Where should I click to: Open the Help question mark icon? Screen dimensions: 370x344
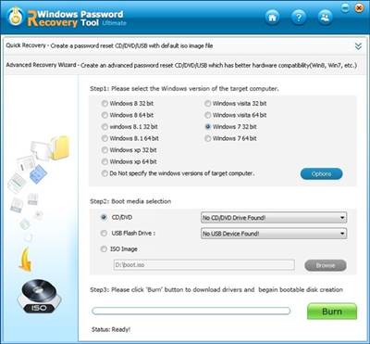click(299, 18)
